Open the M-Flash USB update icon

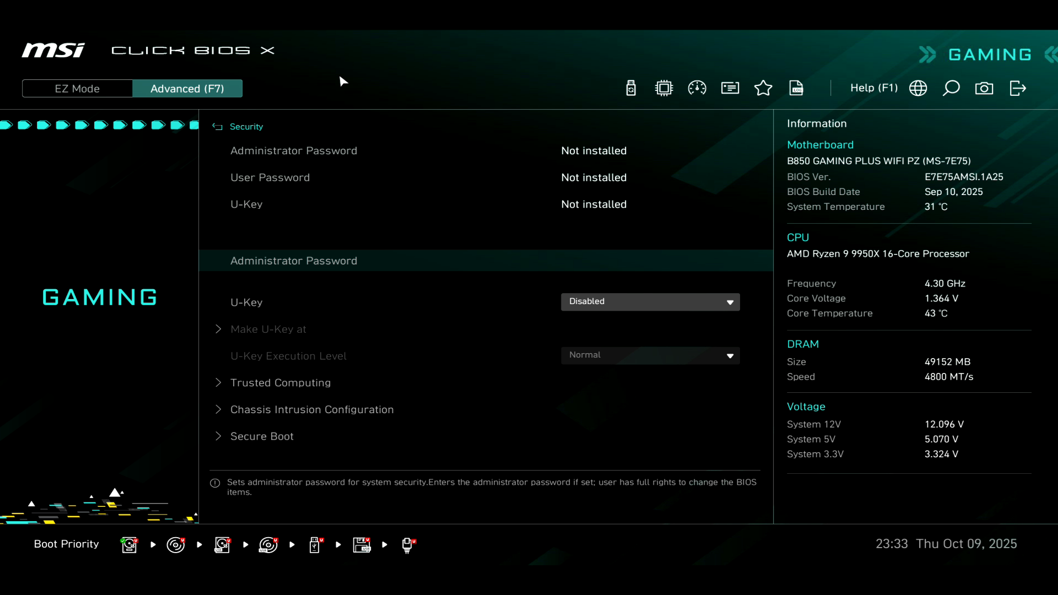click(631, 88)
